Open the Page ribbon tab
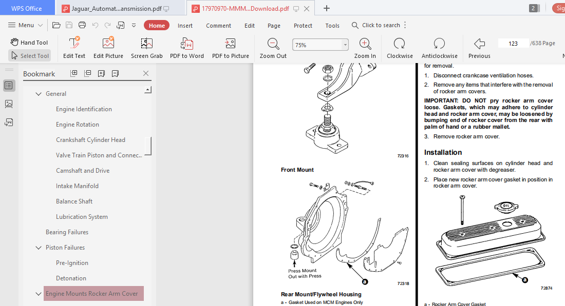 pyautogui.click(x=274, y=26)
